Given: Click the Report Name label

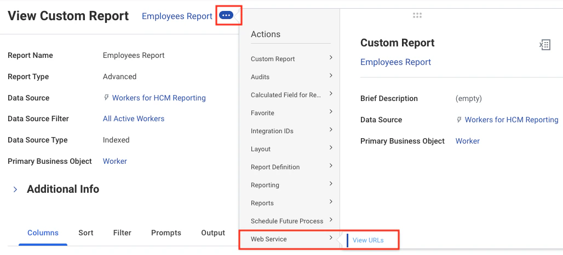Looking at the screenshot, I should pos(30,55).
